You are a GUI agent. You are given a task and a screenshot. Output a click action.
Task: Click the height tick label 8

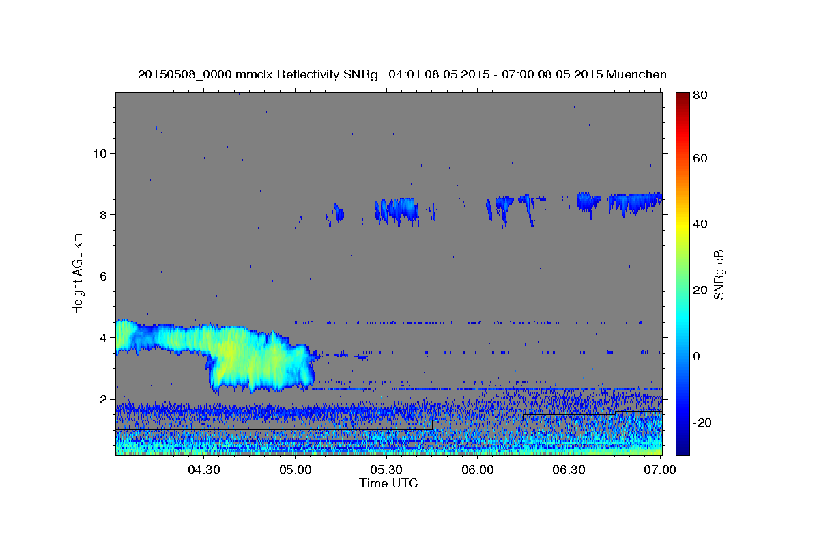point(103,214)
